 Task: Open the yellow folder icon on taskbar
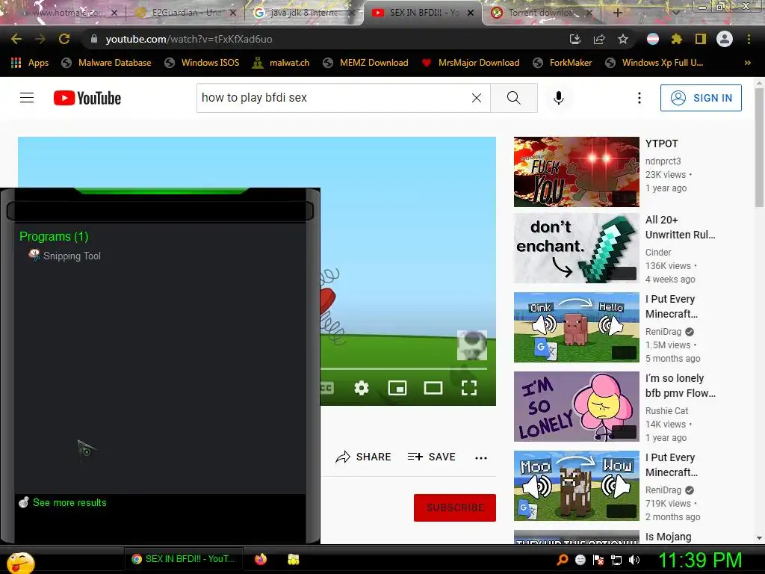pyautogui.click(x=293, y=559)
